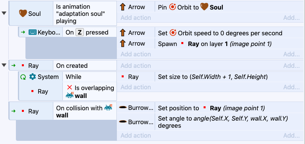Viewport: 305px width, 144px height.
Task: Click Add action under Spawn Ray
Action: pyautogui.click(x=136, y=54)
